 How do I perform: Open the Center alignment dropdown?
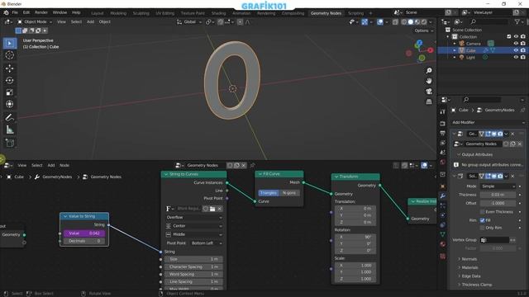point(193,226)
